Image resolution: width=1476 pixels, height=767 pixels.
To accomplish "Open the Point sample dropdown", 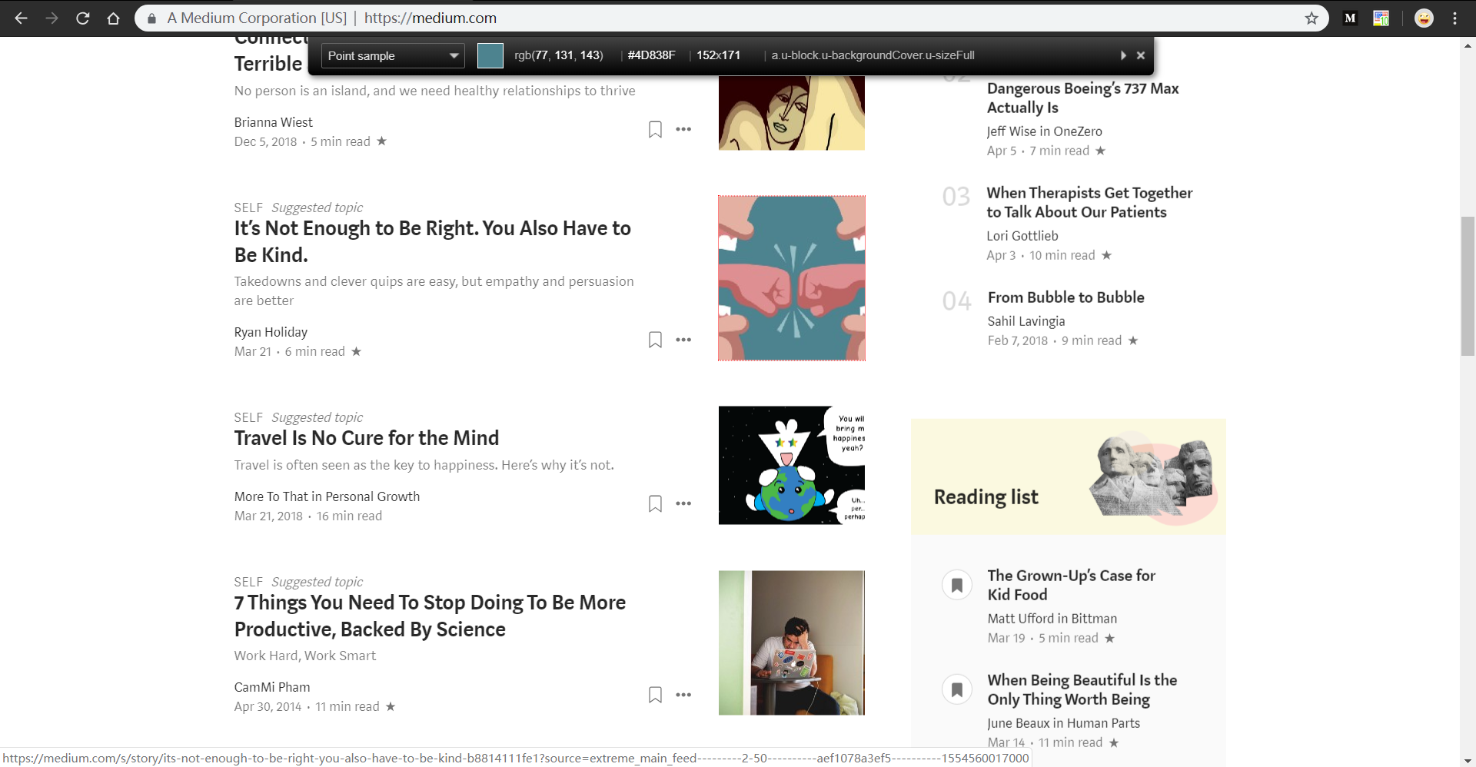I will pos(392,55).
